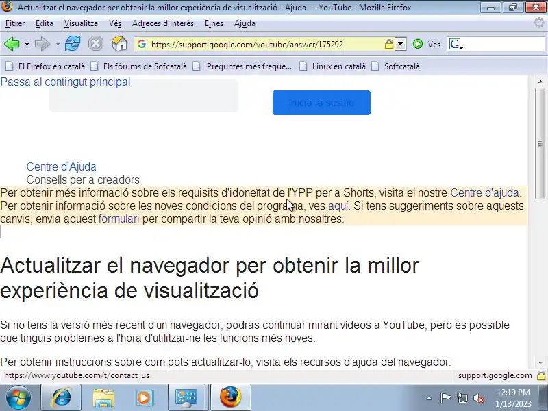
Task: Follow the aquí link in the banner
Action: click(x=338, y=206)
